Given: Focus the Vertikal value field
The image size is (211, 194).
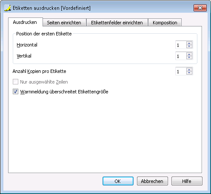Looking at the screenshot, I should coord(181,56).
